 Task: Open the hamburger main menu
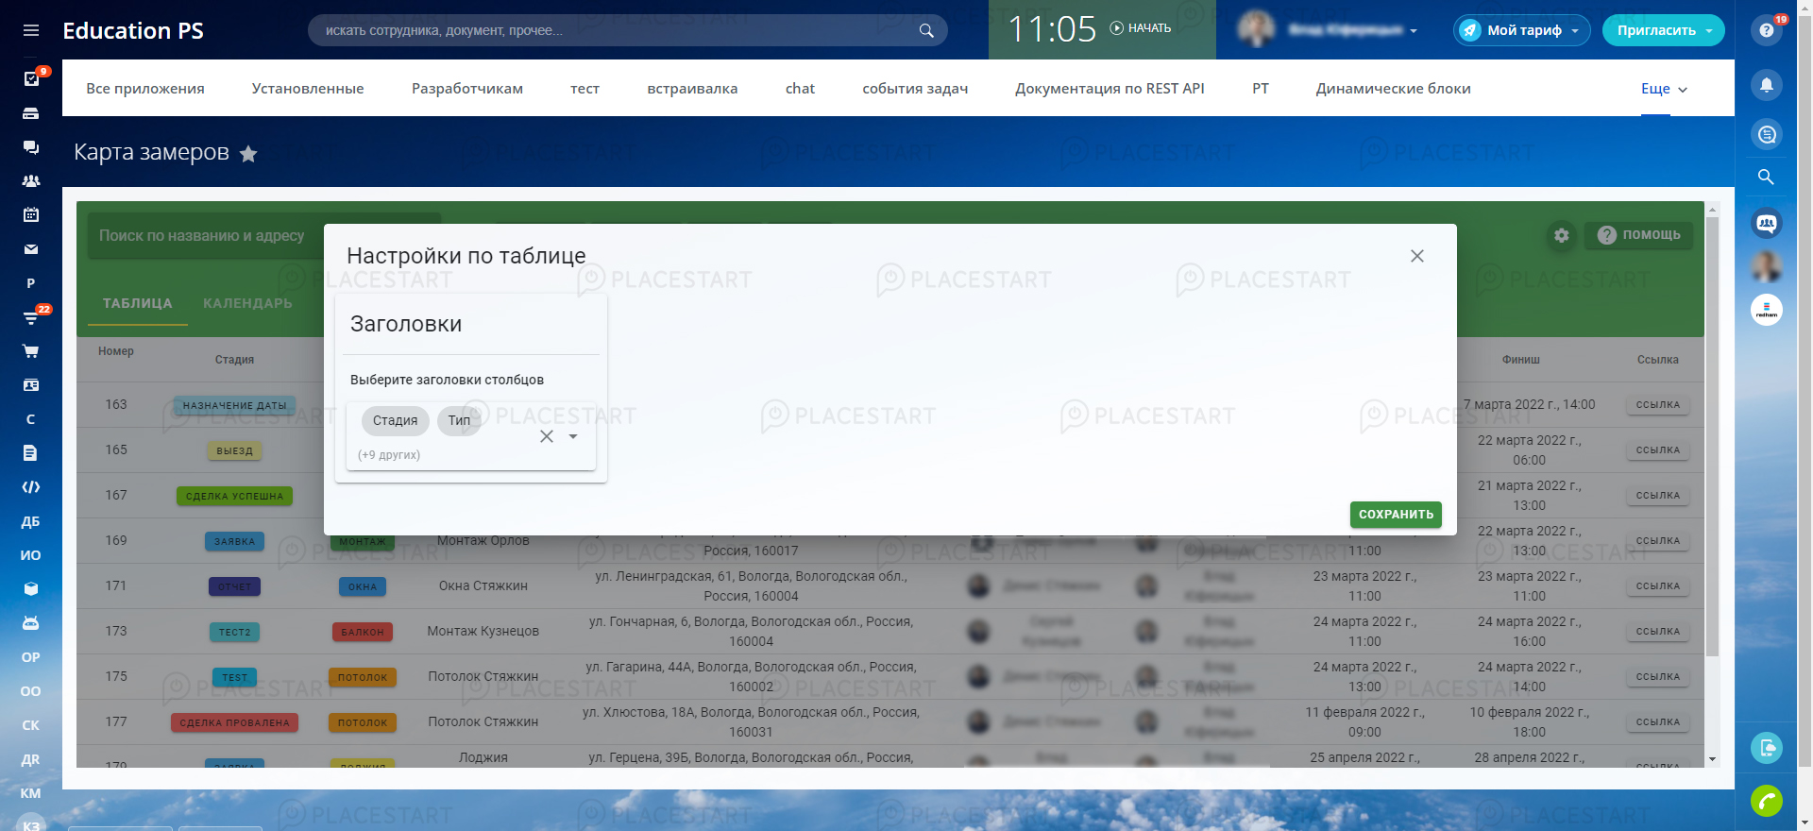point(31,30)
